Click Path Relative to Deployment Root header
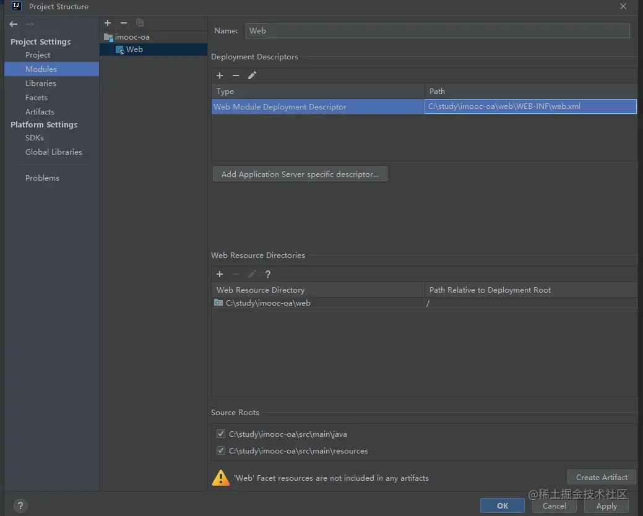This screenshot has width=643, height=516. tap(530, 290)
